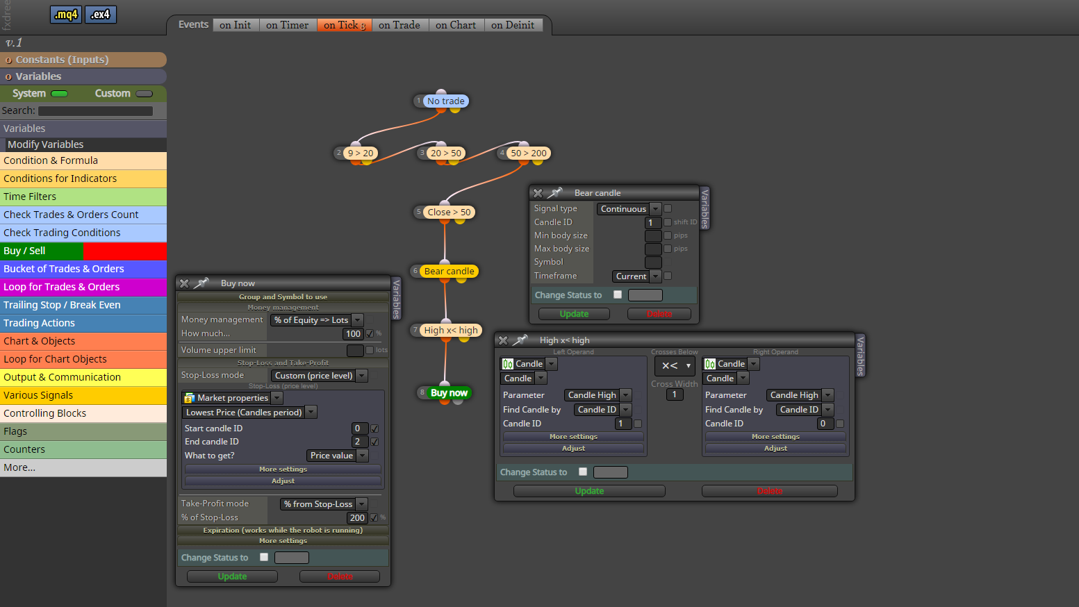The image size is (1079, 607).
Task: Click Market properties icon in Buy now
Action: coord(189,398)
